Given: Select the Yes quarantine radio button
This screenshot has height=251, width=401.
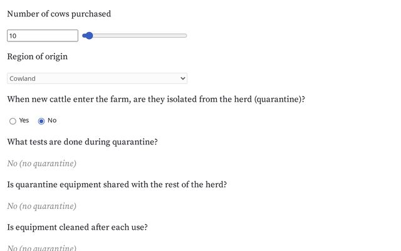Looking at the screenshot, I should click(x=13, y=121).
